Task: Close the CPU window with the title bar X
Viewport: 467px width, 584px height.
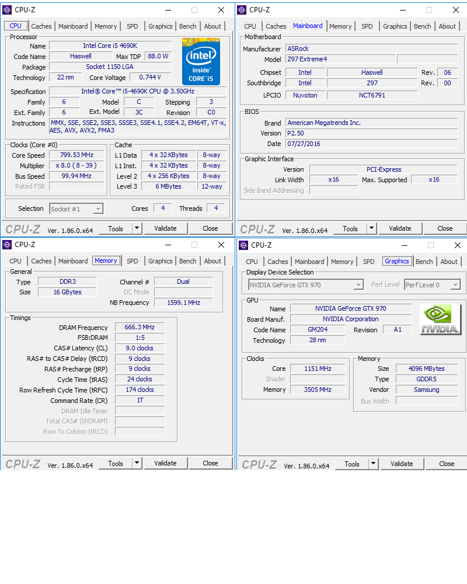Action: 221,10
